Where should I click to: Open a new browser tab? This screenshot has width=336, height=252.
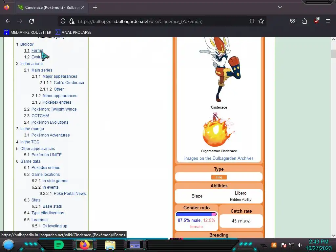tap(95, 8)
